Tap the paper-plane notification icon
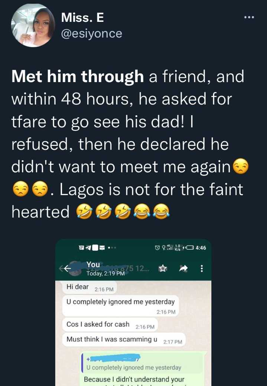The width and height of the screenshot is (267, 386). point(88,248)
